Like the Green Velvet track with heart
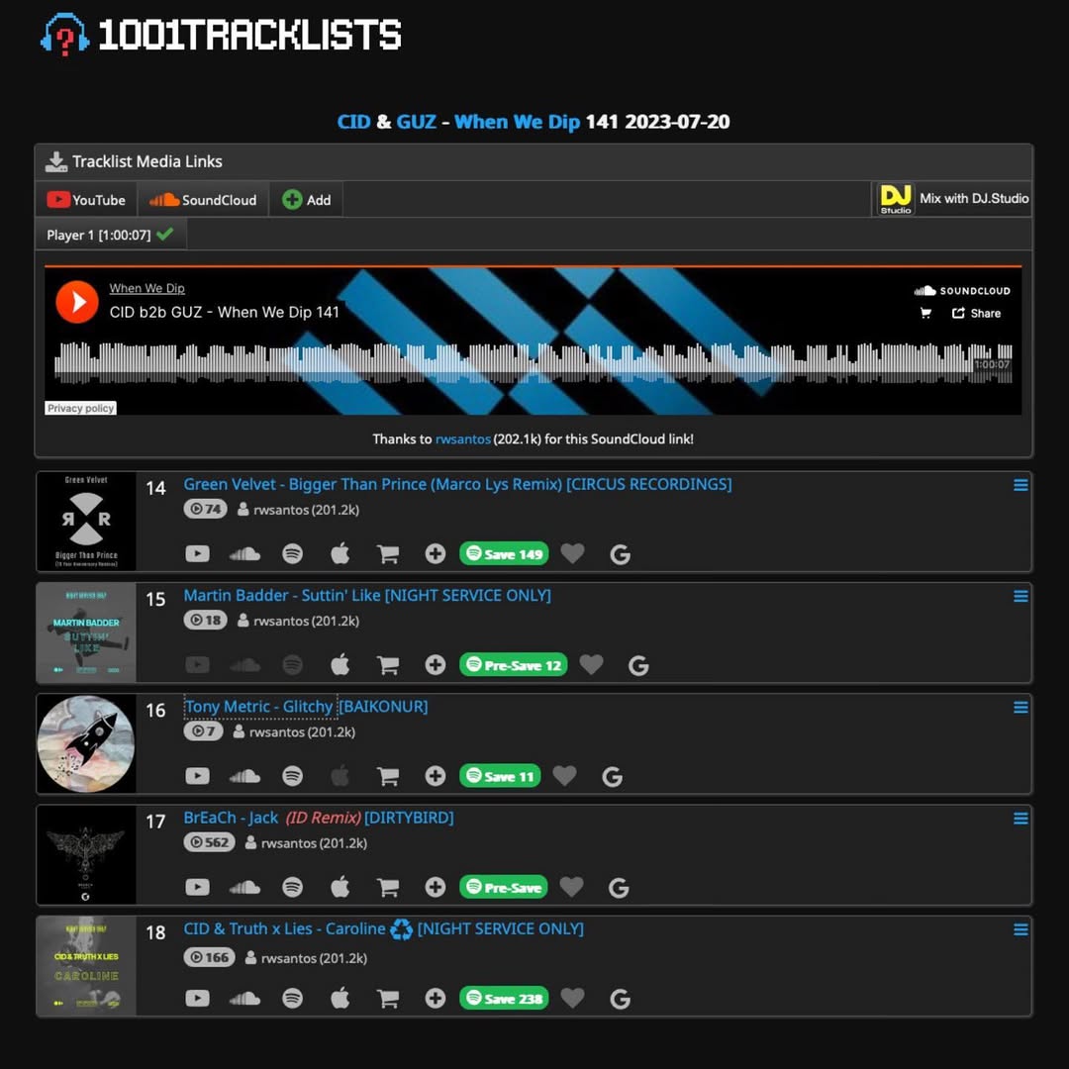Image resolution: width=1069 pixels, height=1069 pixels. click(573, 553)
